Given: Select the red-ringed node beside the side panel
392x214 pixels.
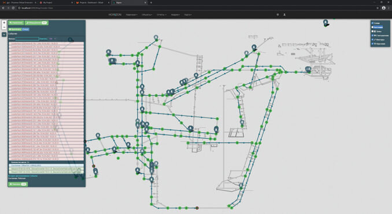Looking at the screenshot, I should (x=94, y=166).
